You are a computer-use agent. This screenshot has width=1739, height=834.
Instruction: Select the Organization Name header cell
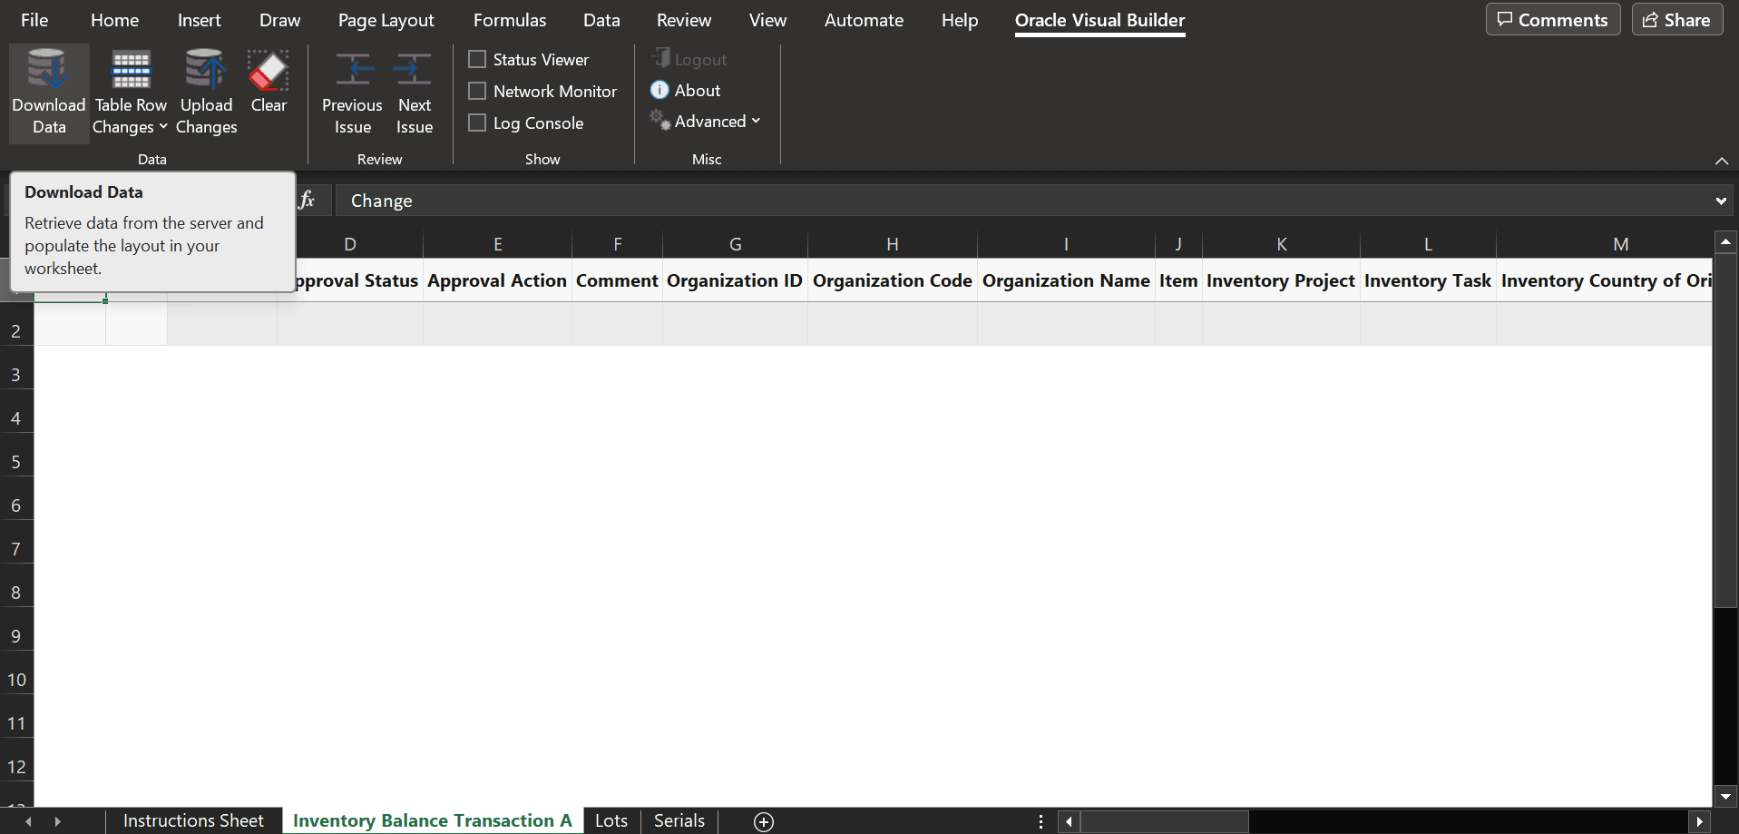[x=1066, y=280]
